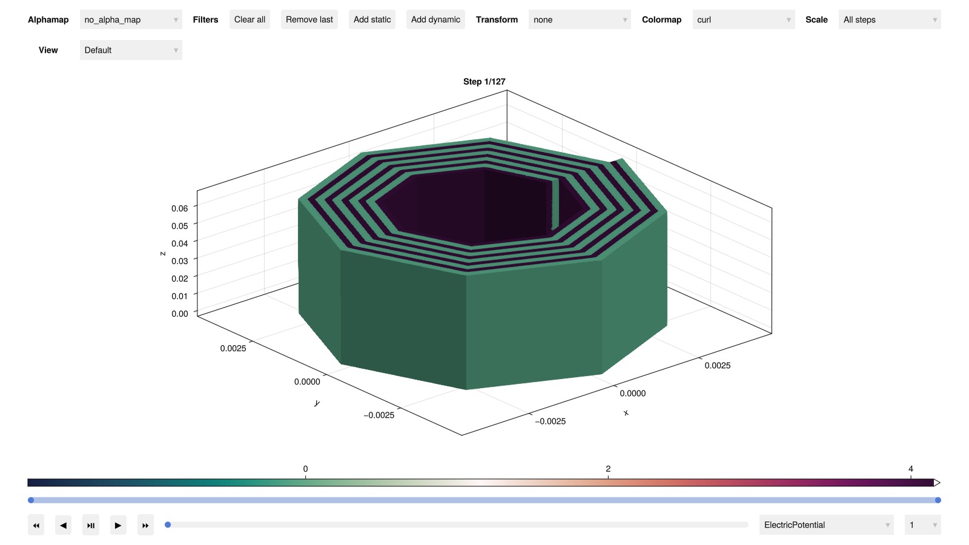The width and height of the screenshot is (969, 545).
Task: Open the curl Colormap dropdown
Action: (x=743, y=20)
